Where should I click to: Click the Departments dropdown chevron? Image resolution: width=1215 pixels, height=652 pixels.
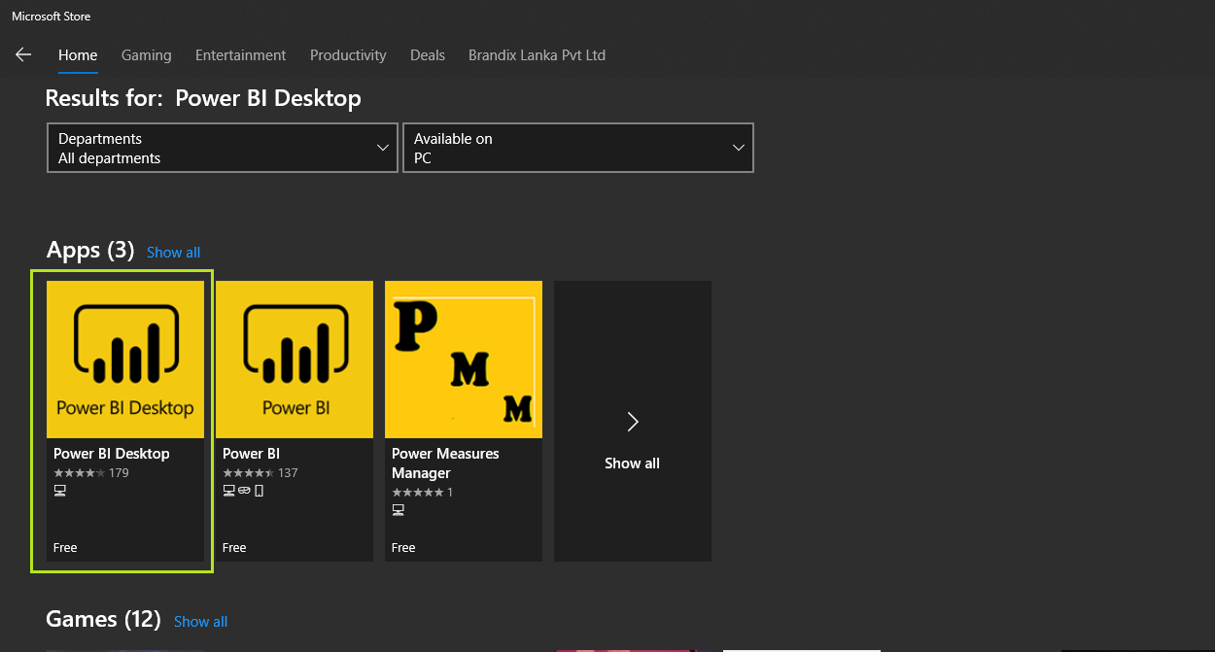click(x=383, y=148)
